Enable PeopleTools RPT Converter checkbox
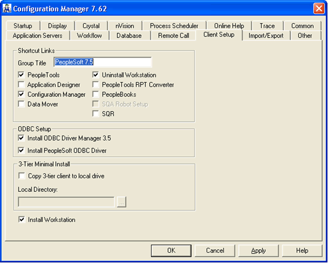The width and height of the screenshot is (328, 263). (96, 85)
